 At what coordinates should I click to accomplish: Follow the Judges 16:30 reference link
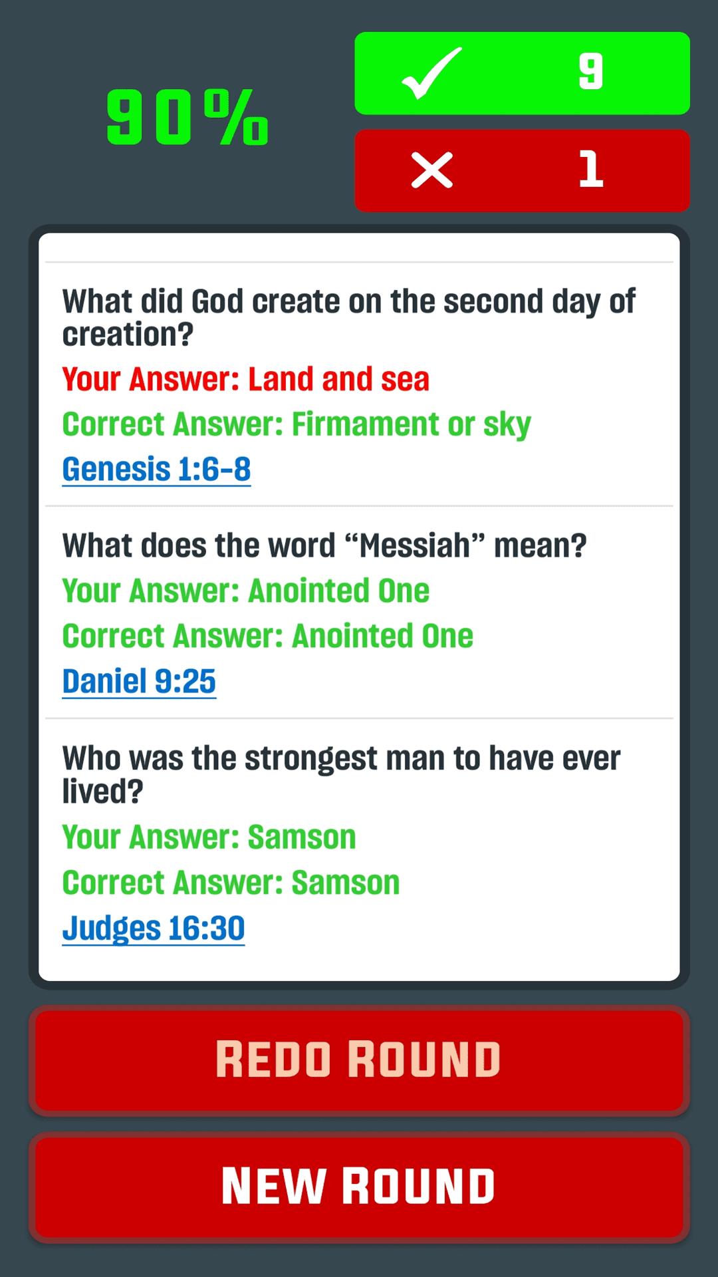click(x=154, y=928)
